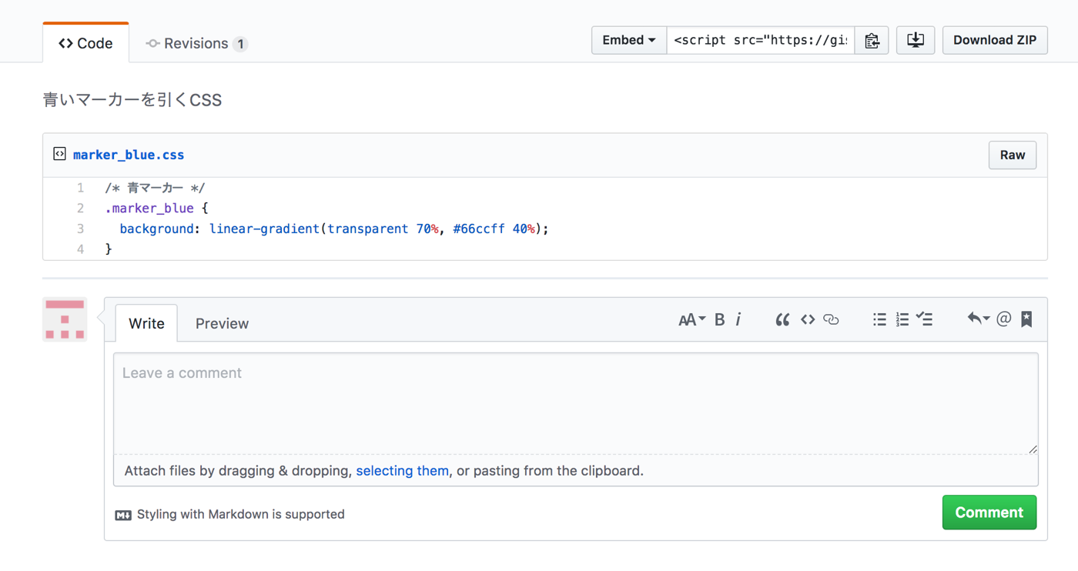Image resolution: width=1078 pixels, height=571 pixels.
Task: Open the Embed dropdown menu
Action: pyautogui.click(x=628, y=41)
